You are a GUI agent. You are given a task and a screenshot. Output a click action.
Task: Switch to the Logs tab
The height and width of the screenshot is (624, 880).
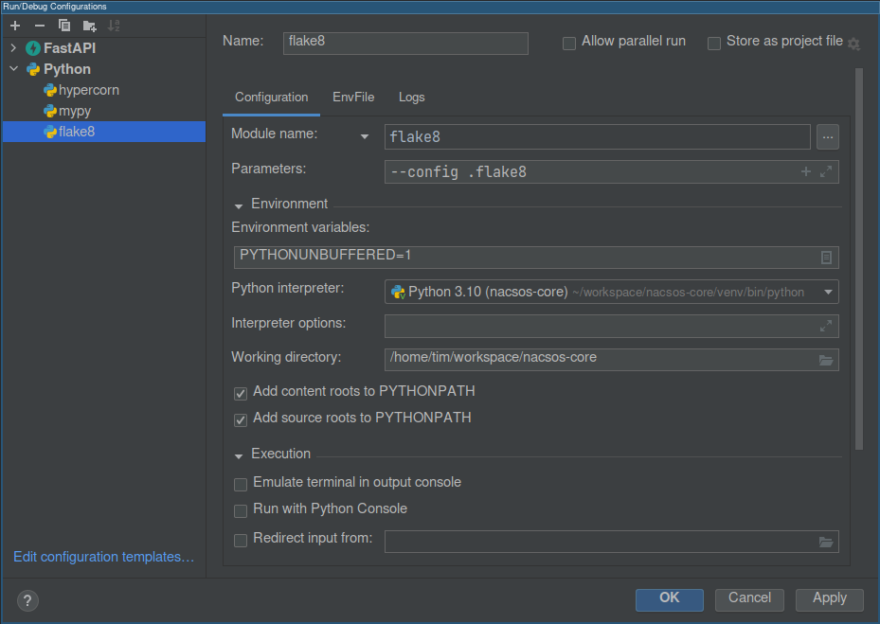411,98
